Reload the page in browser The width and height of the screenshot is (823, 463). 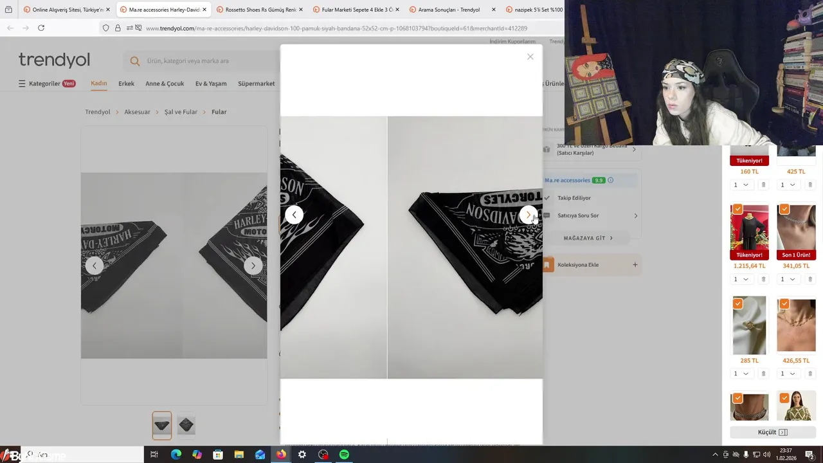point(41,28)
